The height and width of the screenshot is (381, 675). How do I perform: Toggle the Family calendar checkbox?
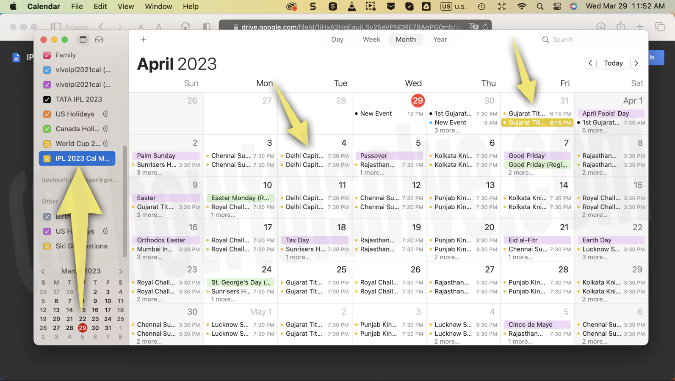[47, 55]
